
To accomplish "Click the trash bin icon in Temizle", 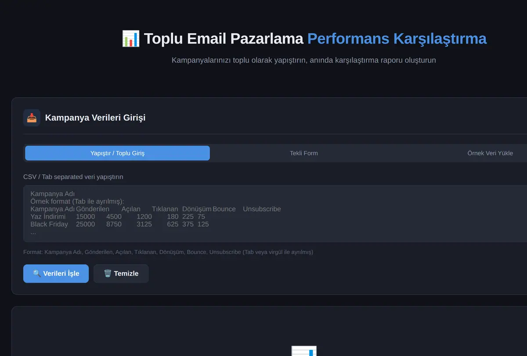I will click(108, 273).
